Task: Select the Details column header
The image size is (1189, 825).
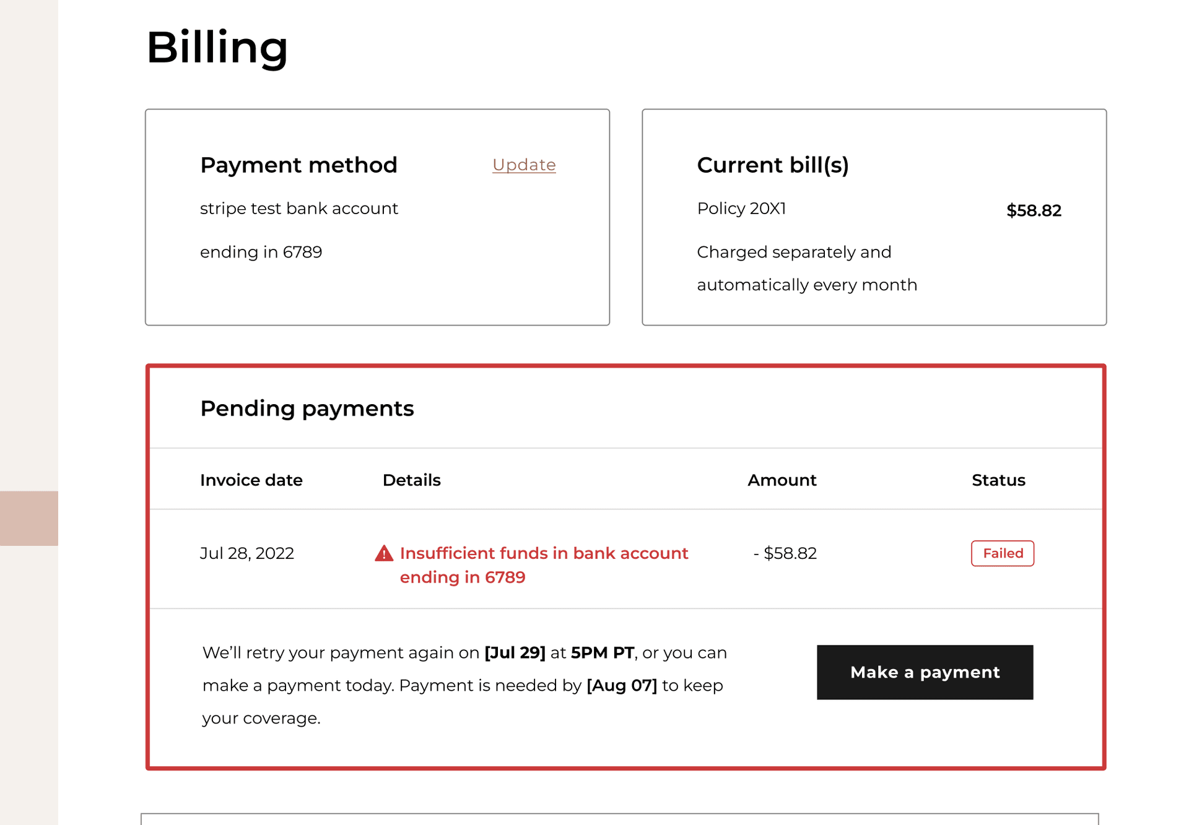Action: coord(411,480)
